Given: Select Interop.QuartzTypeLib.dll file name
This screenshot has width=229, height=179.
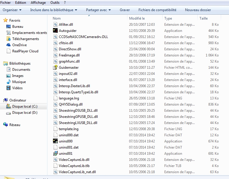Looking at the screenshot, I should (78, 92).
